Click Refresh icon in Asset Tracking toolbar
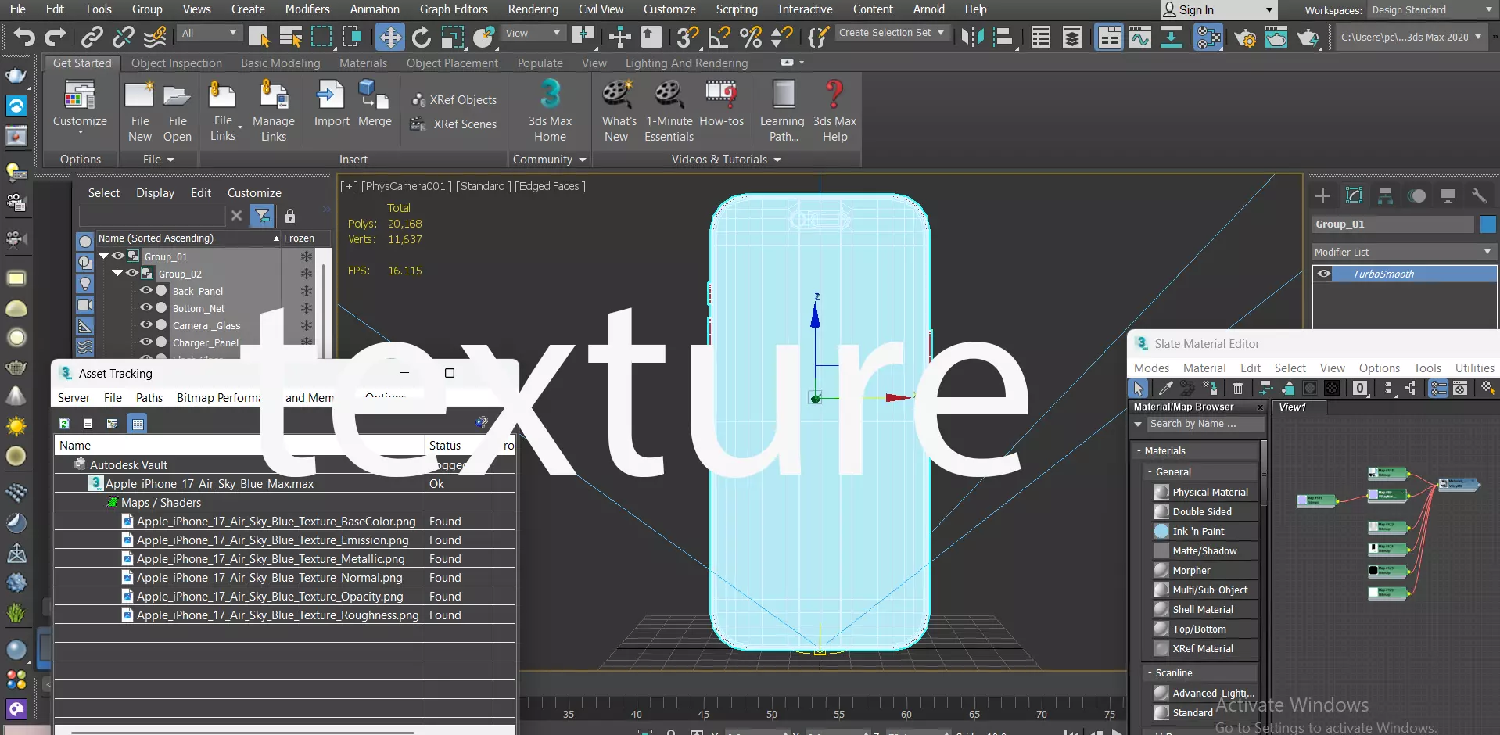 tap(64, 424)
